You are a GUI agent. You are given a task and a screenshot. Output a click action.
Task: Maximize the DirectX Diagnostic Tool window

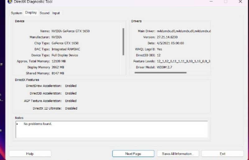pos(225,2)
